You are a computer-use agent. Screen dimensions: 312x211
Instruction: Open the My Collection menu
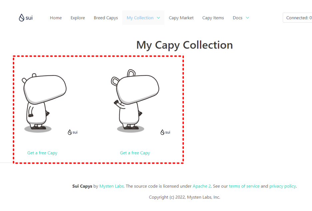tap(143, 18)
